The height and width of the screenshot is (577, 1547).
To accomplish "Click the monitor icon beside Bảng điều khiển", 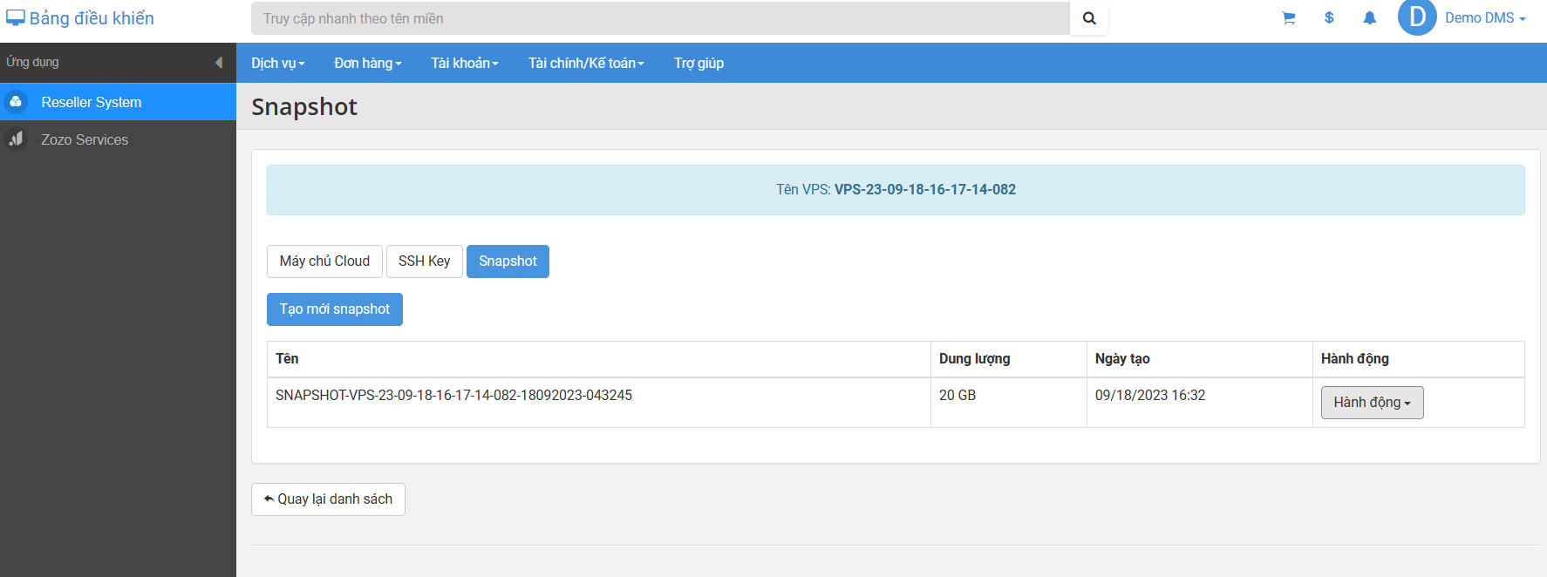I will [15, 18].
